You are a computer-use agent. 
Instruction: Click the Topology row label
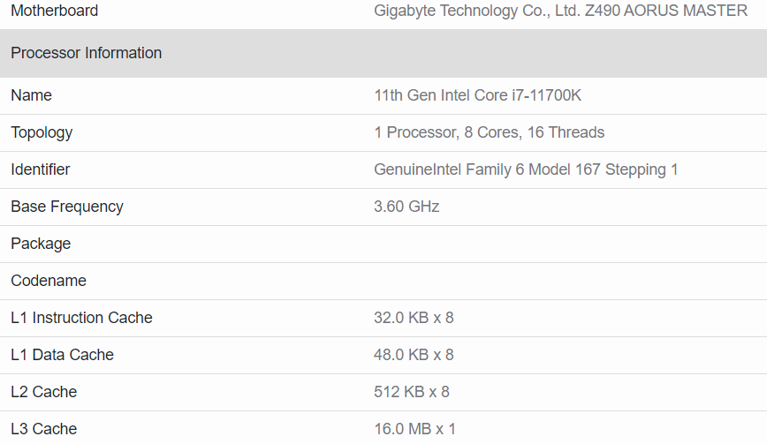(x=42, y=132)
